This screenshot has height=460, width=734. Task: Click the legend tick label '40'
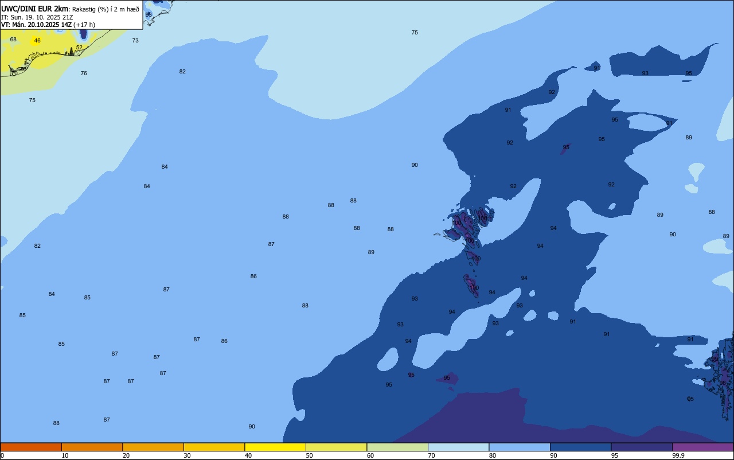pyautogui.click(x=248, y=455)
